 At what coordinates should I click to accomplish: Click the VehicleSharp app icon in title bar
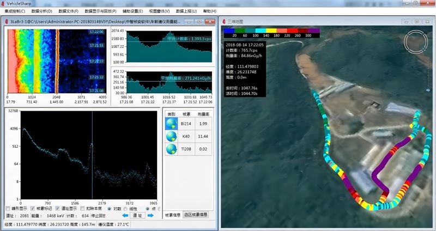point(4,3)
